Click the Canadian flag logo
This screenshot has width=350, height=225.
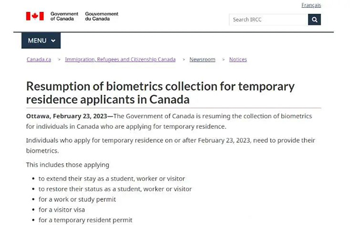point(35,16)
